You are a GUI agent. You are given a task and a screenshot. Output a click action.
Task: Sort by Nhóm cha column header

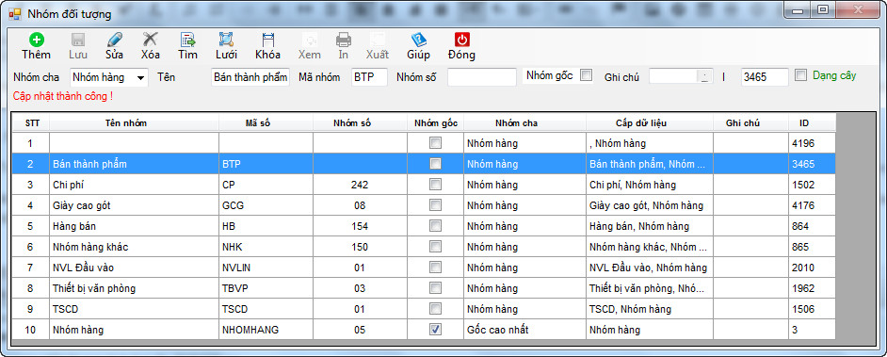pyautogui.click(x=524, y=122)
